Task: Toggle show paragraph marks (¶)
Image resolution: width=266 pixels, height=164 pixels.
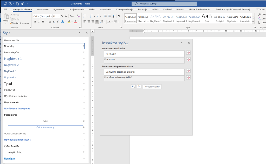Action: pyautogui.click(x=119, y=16)
